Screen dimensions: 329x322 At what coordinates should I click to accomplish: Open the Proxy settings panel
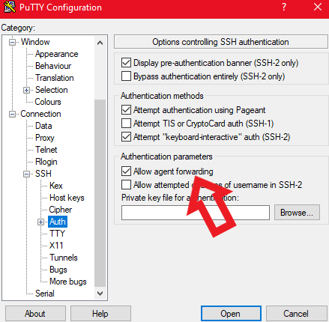click(45, 138)
